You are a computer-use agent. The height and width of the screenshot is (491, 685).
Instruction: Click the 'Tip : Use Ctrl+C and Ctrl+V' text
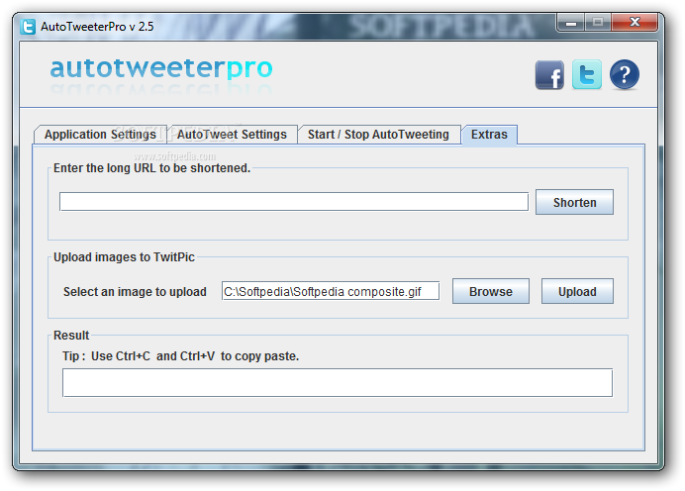[180, 356]
